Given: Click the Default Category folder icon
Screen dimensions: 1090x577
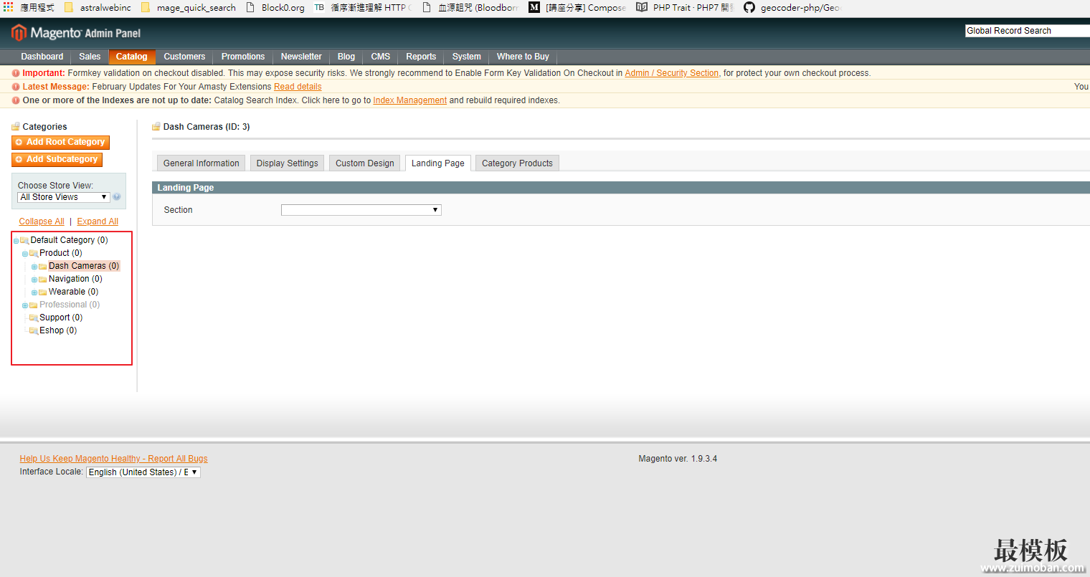Looking at the screenshot, I should point(24,240).
